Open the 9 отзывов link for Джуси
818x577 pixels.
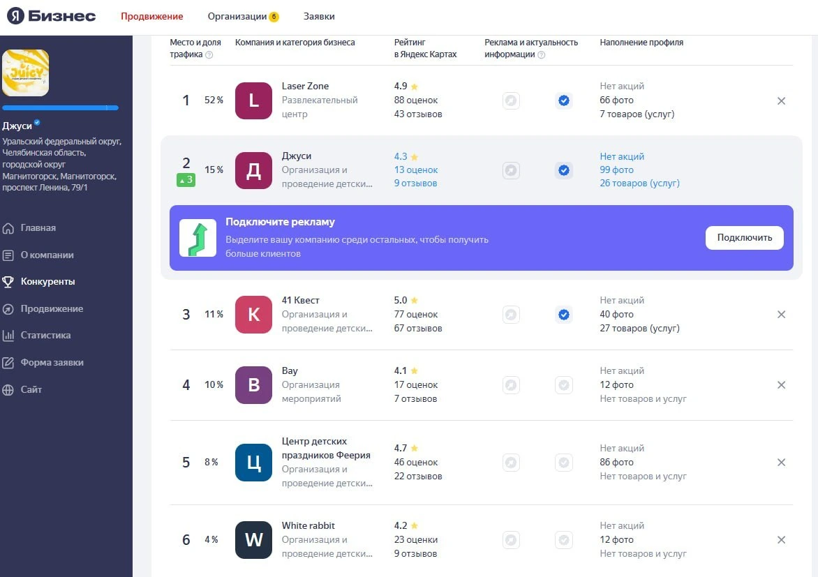(x=415, y=183)
